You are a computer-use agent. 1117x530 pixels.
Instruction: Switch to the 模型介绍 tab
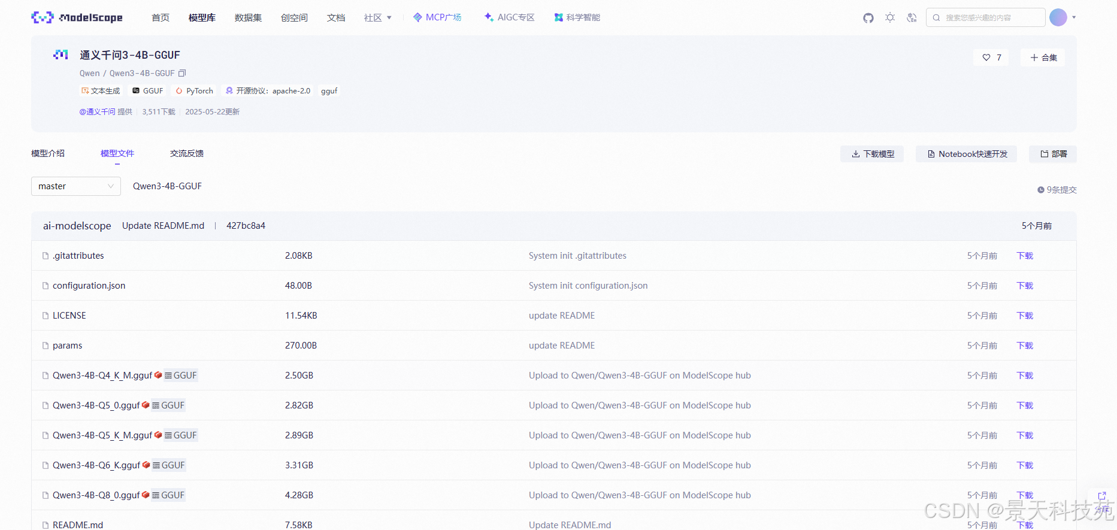coord(48,153)
